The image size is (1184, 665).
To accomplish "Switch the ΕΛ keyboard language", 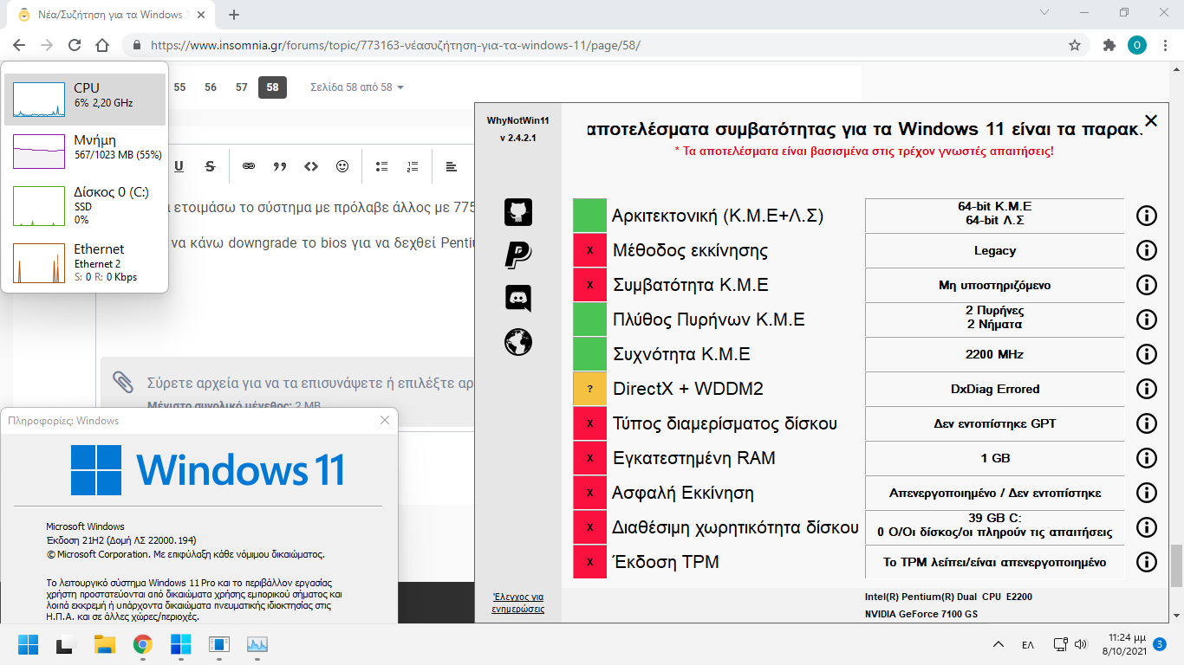I will (1028, 644).
